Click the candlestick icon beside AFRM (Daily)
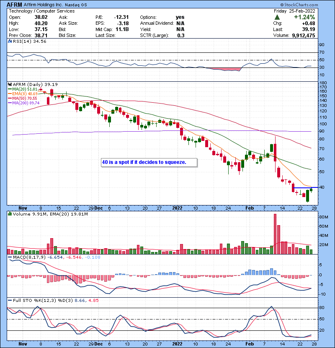Screen dimensions: 335x348 (x=10, y=84)
